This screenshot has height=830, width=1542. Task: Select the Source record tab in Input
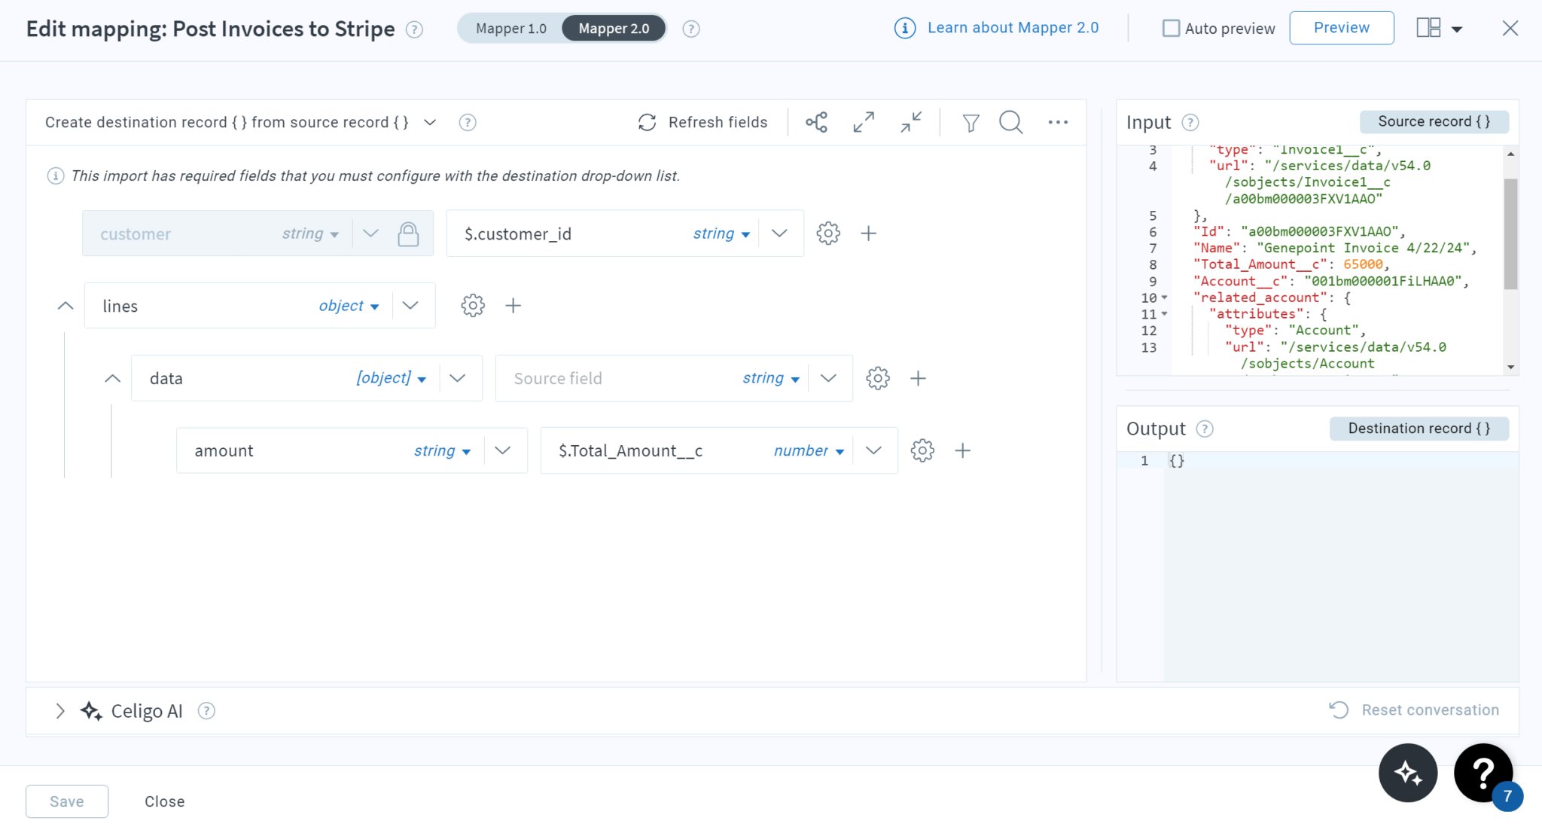click(x=1434, y=121)
